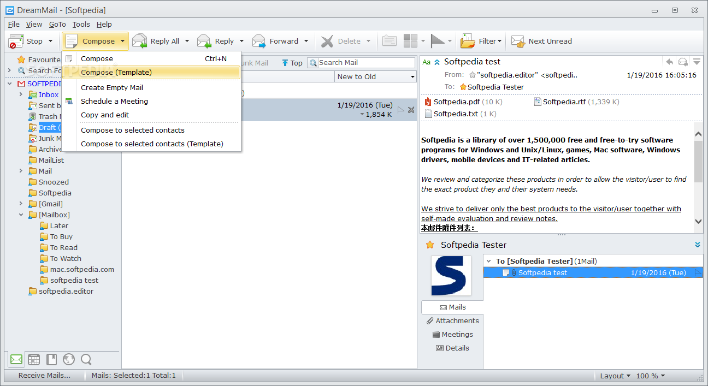Click the flag toolbar icon
Viewport: 708px width, 386px height.
click(x=438, y=41)
